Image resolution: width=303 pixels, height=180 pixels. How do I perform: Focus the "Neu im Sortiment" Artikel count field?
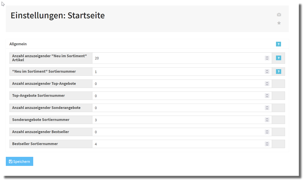177,58
